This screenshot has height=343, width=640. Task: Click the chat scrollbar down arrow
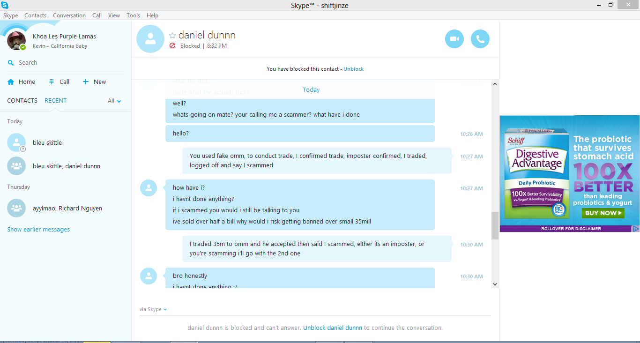click(x=495, y=284)
